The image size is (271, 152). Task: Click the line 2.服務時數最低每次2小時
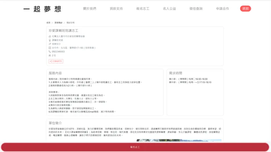pos(70,85)
